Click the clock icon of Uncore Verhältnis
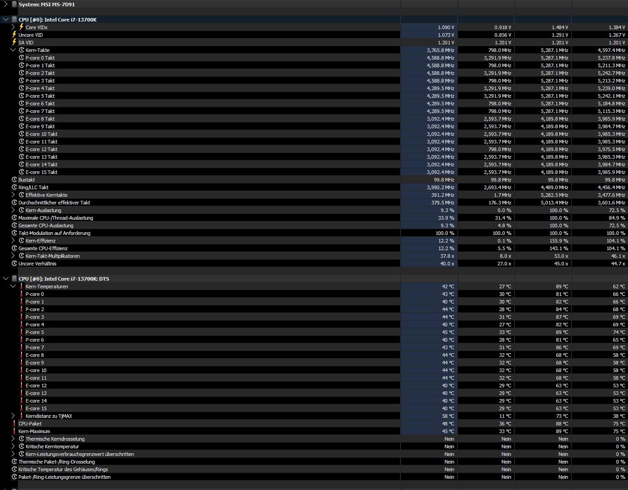The width and height of the screenshot is (628, 490). 14,264
